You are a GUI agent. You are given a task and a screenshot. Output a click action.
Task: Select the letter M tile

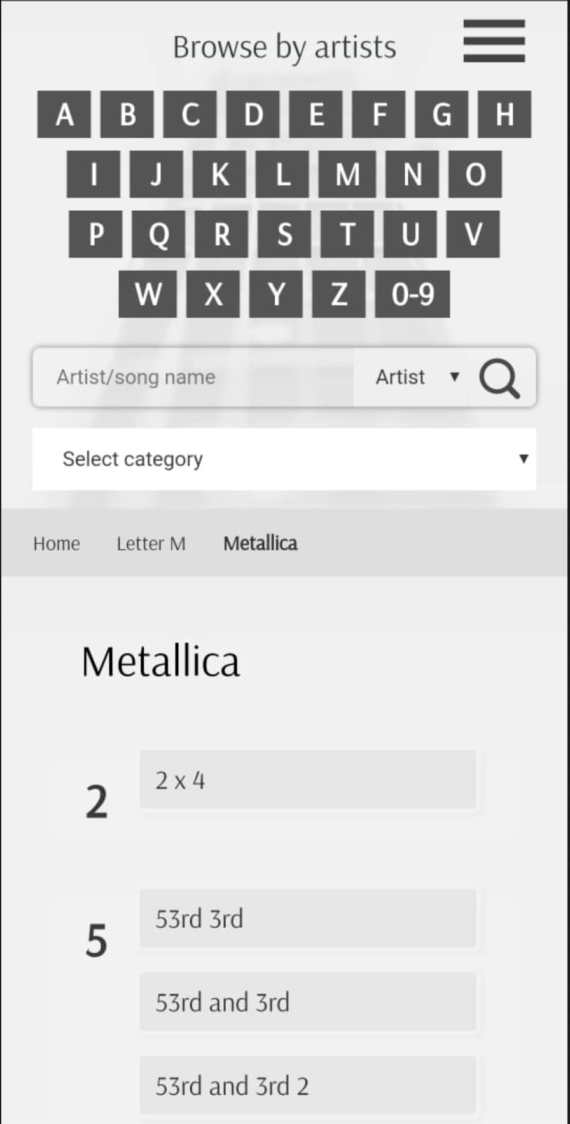[x=347, y=174]
